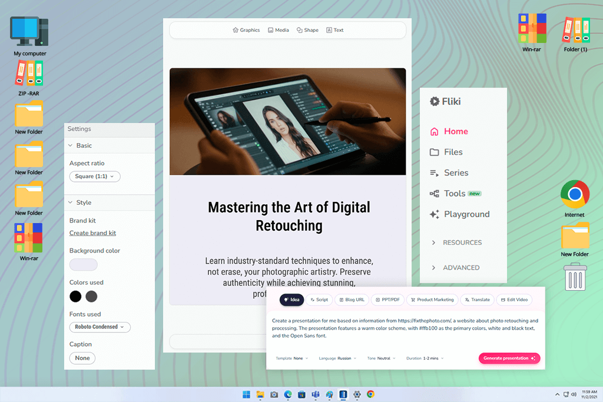The image size is (603, 402).
Task: Open the Folder (1) desktop icon
Action: (x=575, y=34)
